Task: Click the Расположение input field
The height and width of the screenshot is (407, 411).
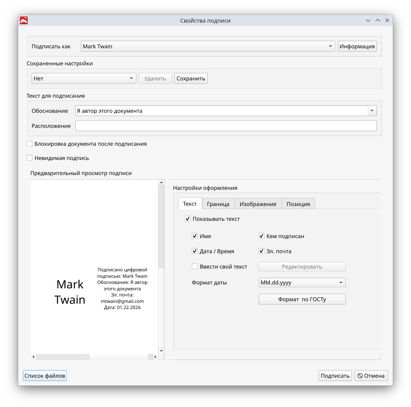Action: pos(226,126)
